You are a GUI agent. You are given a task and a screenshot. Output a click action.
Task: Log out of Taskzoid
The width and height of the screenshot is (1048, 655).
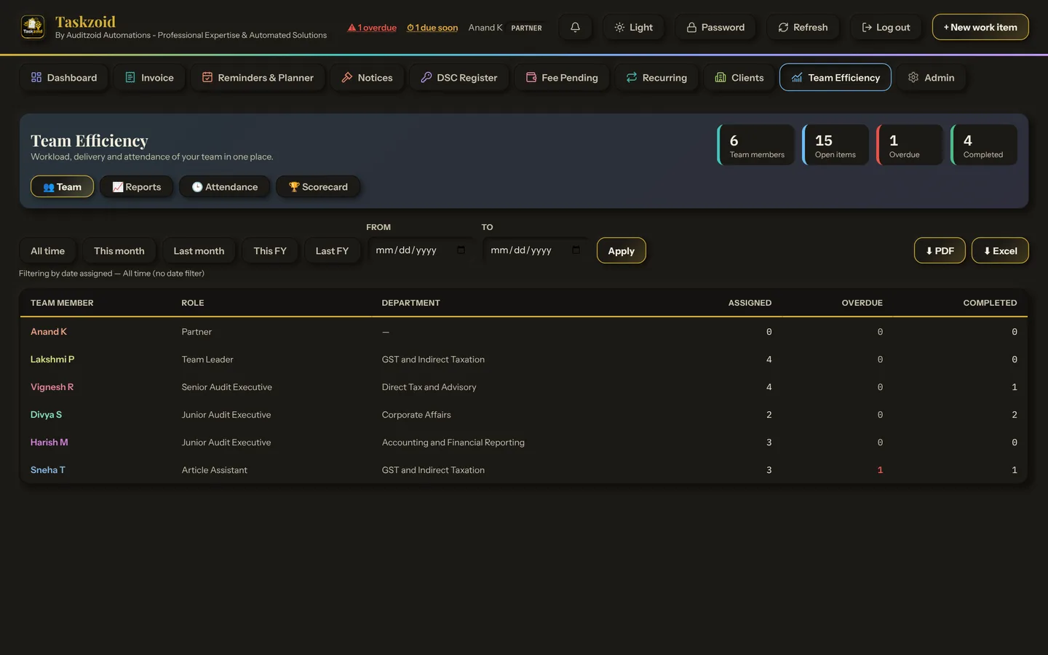[x=886, y=27]
